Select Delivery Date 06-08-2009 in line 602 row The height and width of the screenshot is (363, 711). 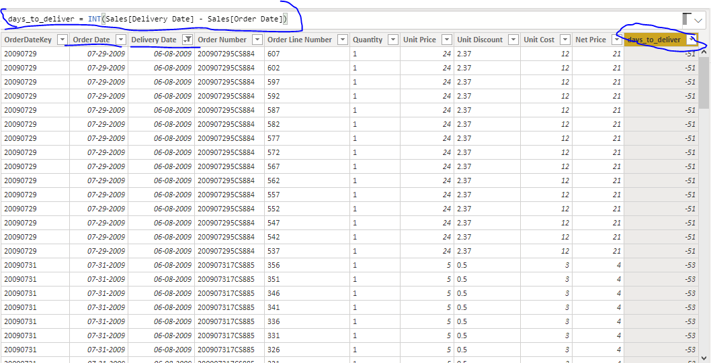pos(161,68)
